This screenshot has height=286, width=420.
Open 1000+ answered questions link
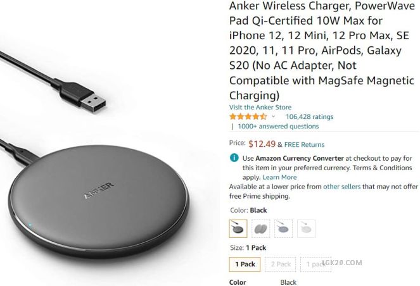pyautogui.click(x=278, y=127)
